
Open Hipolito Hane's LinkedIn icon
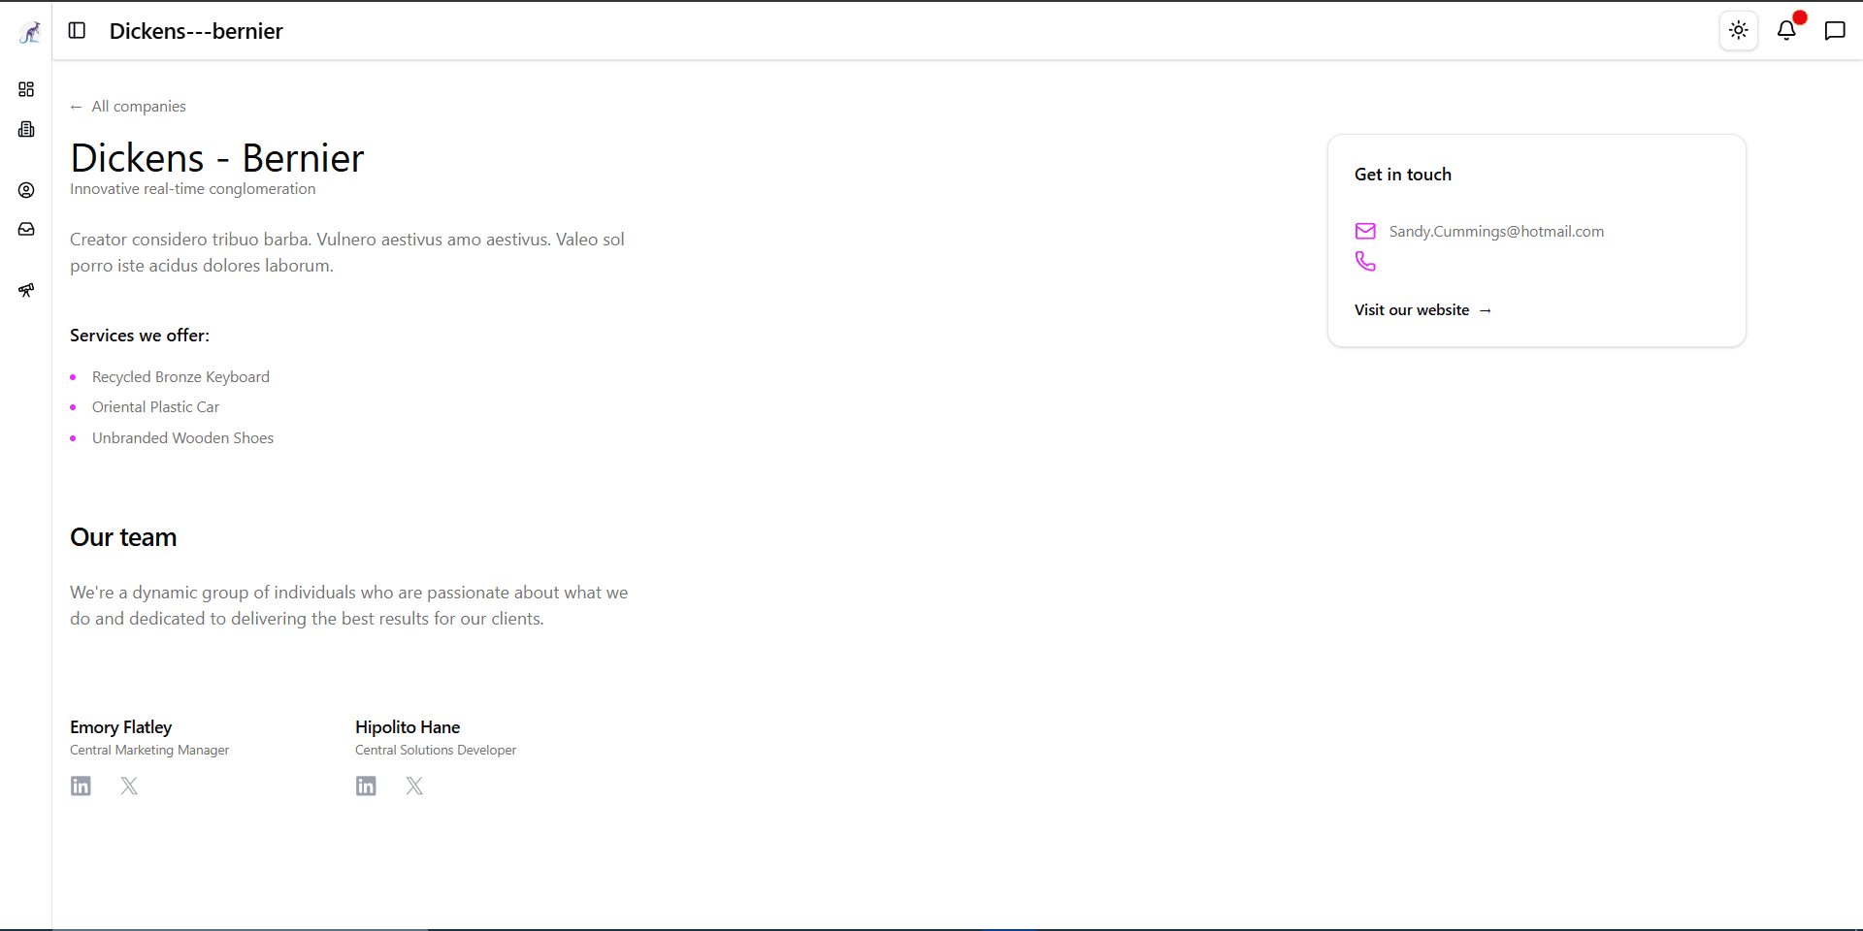click(366, 786)
